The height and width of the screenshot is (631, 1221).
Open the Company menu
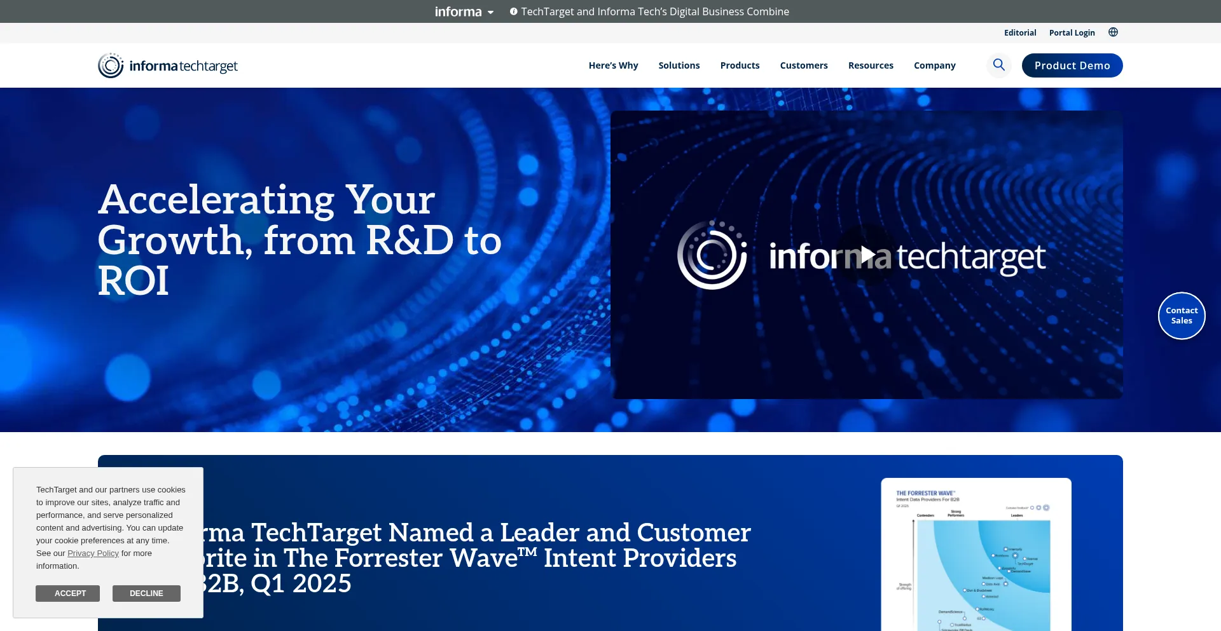coord(934,65)
